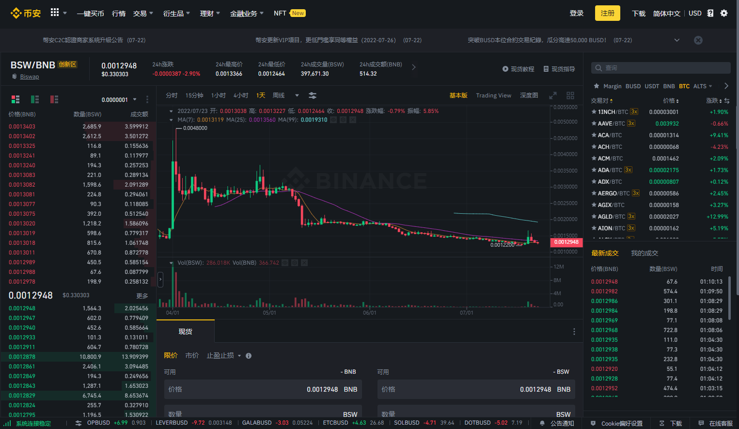Screen dimensions: 739x429
Task: Open the settings gear in the top bar
Action: coord(724,13)
